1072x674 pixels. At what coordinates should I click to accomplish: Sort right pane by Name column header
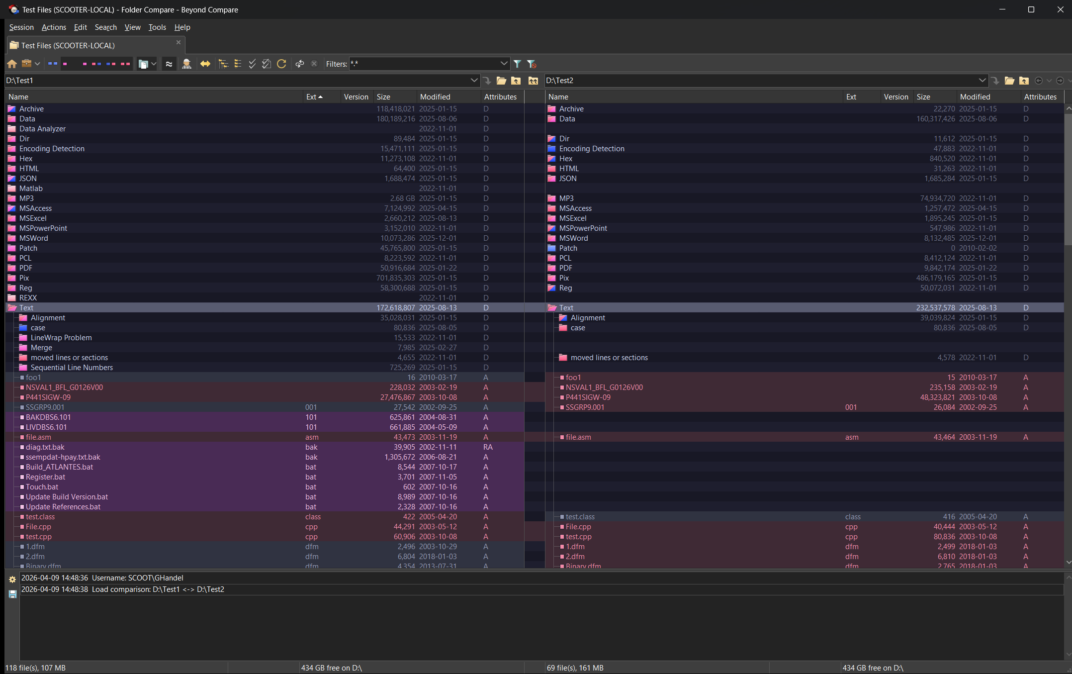click(x=694, y=97)
